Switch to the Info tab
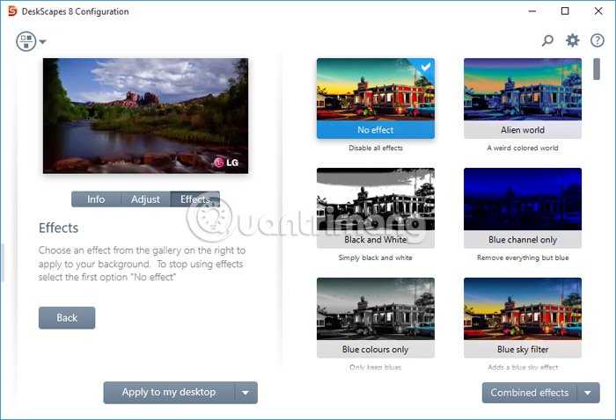 (96, 199)
